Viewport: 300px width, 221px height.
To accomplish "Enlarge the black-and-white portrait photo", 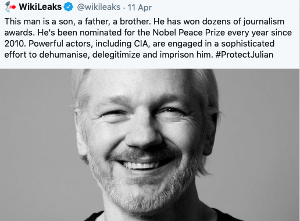I will tap(149, 145).
